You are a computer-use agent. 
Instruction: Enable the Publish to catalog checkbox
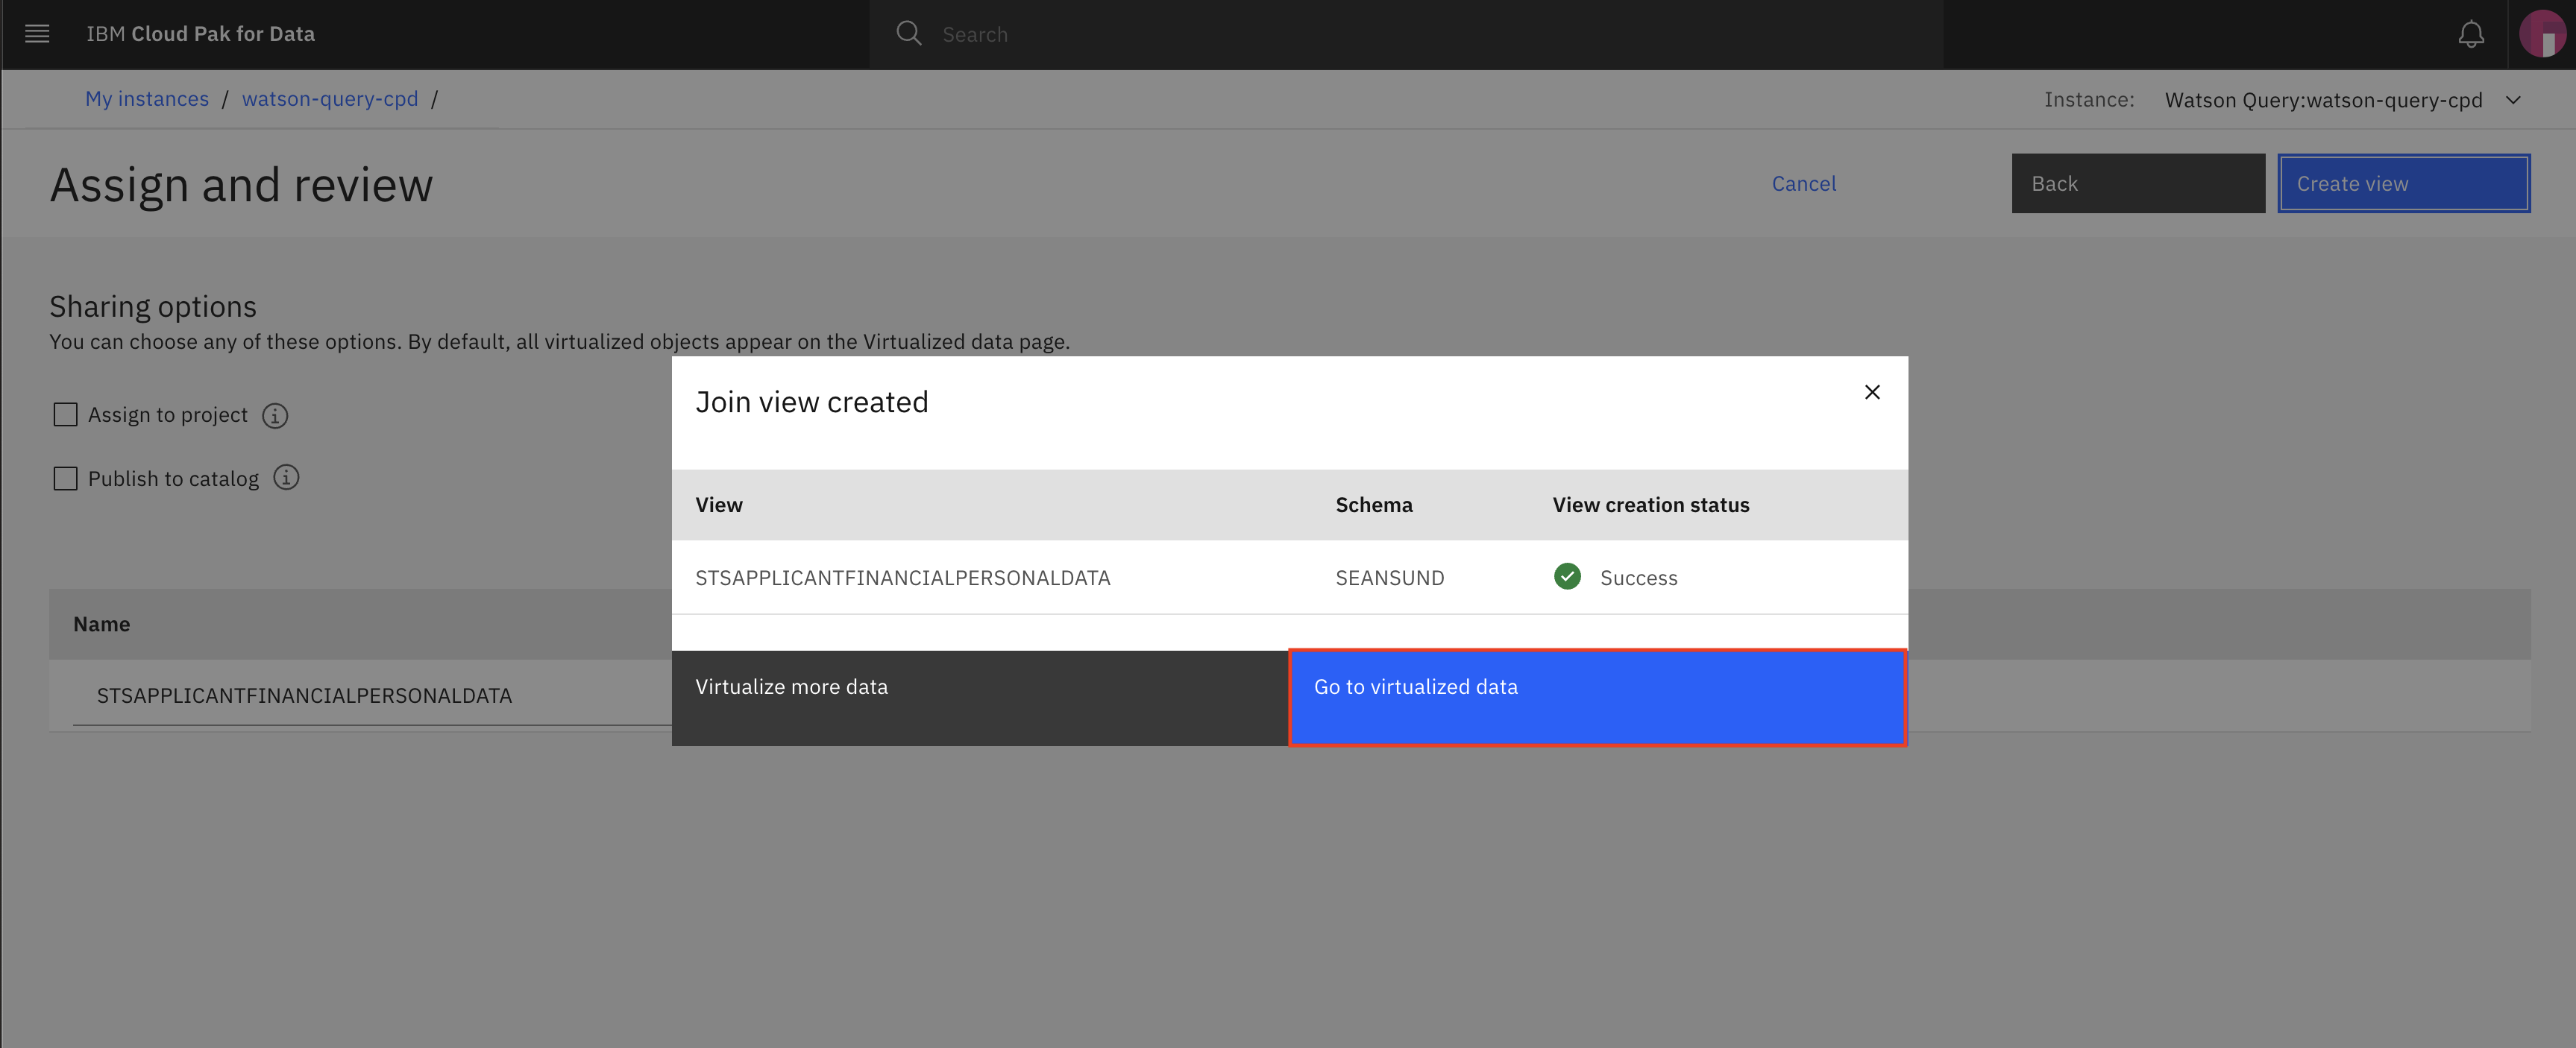pyautogui.click(x=64, y=476)
